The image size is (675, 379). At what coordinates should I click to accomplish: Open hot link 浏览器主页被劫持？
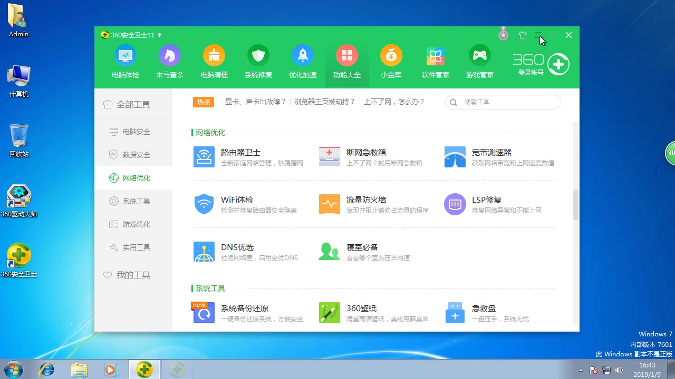tap(325, 102)
